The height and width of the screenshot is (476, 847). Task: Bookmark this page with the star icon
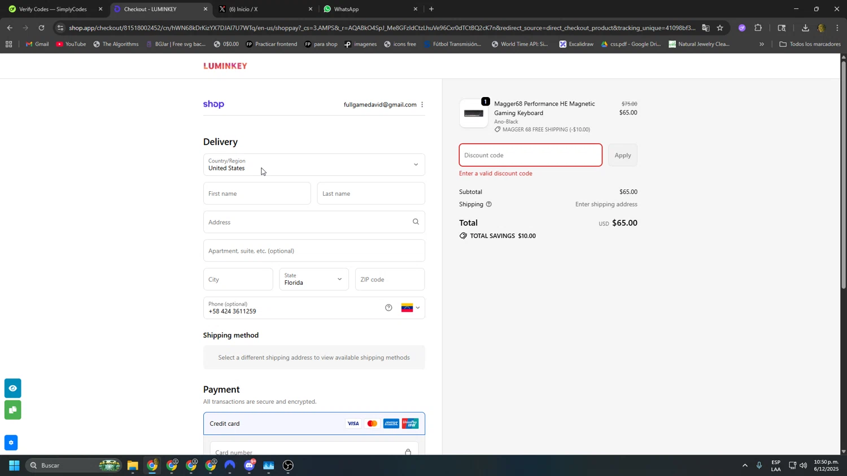[x=720, y=28]
